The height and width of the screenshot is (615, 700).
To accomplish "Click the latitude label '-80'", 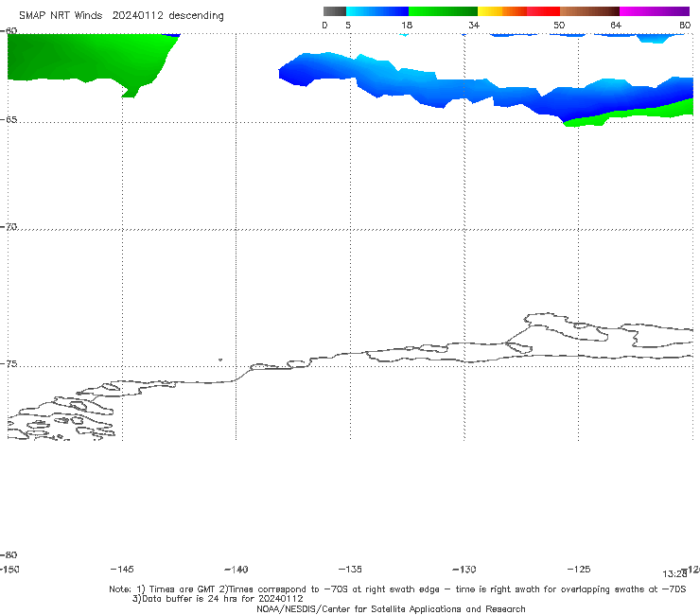I will [x=9, y=554].
